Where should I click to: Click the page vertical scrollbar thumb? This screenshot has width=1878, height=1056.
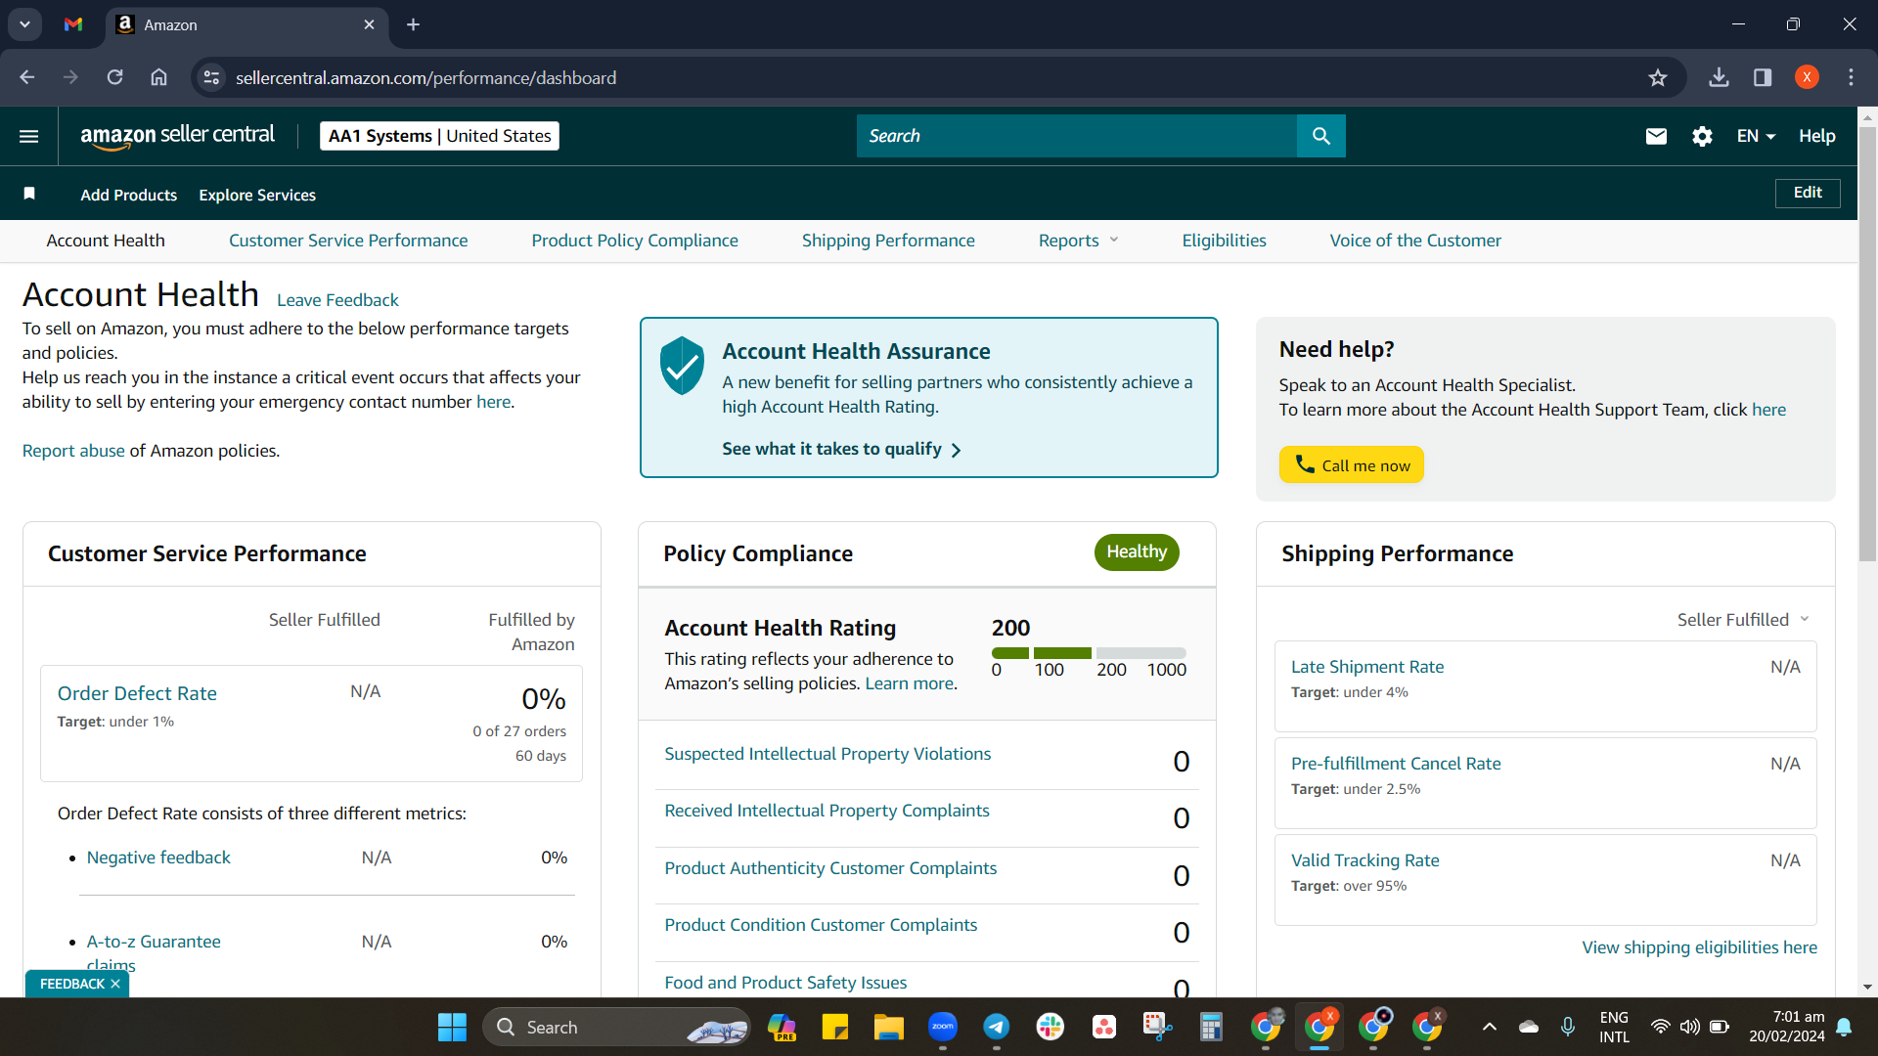click(x=1867, y=342)
